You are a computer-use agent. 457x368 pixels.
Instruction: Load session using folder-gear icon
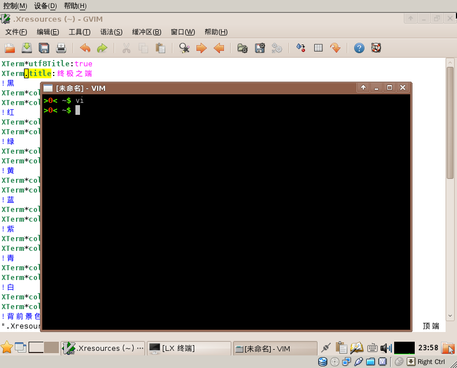coord(243,48)
